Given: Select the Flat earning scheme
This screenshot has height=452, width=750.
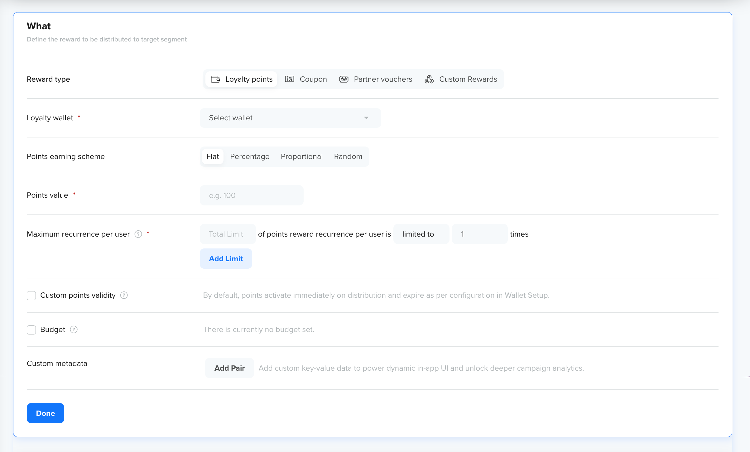Looking at the screenshot, I should [213, 156].
